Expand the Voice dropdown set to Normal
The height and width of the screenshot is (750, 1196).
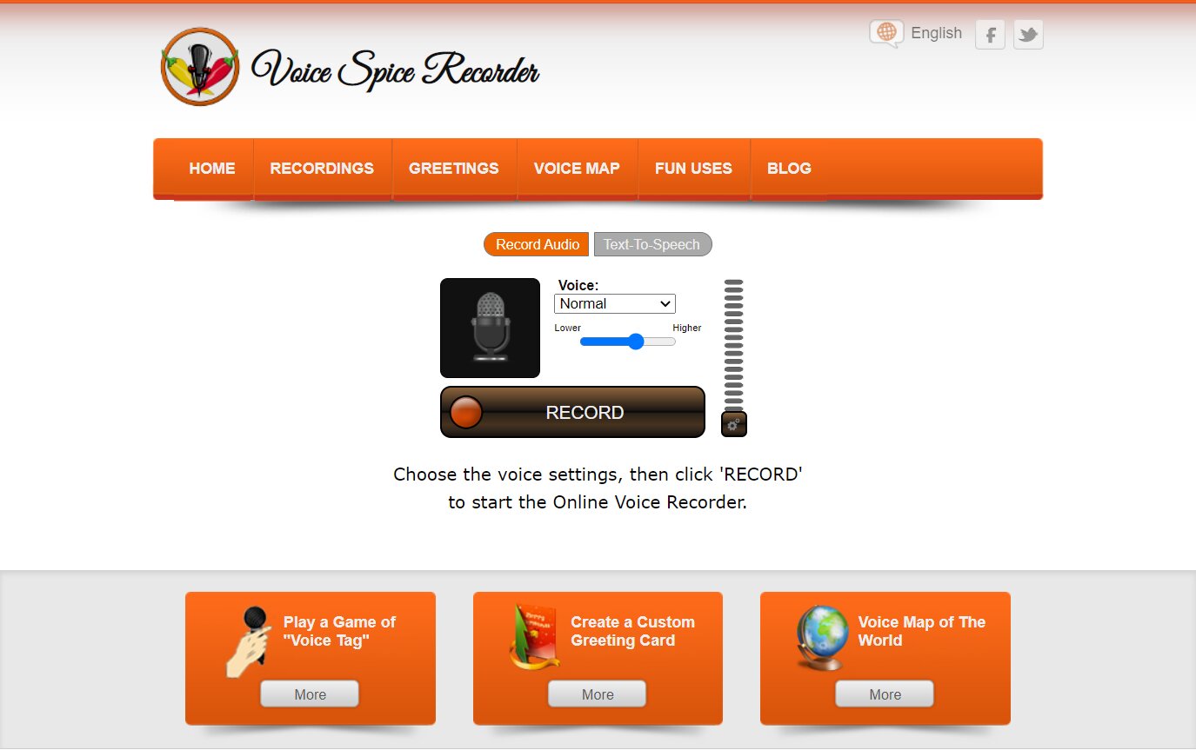pos(615,303)
